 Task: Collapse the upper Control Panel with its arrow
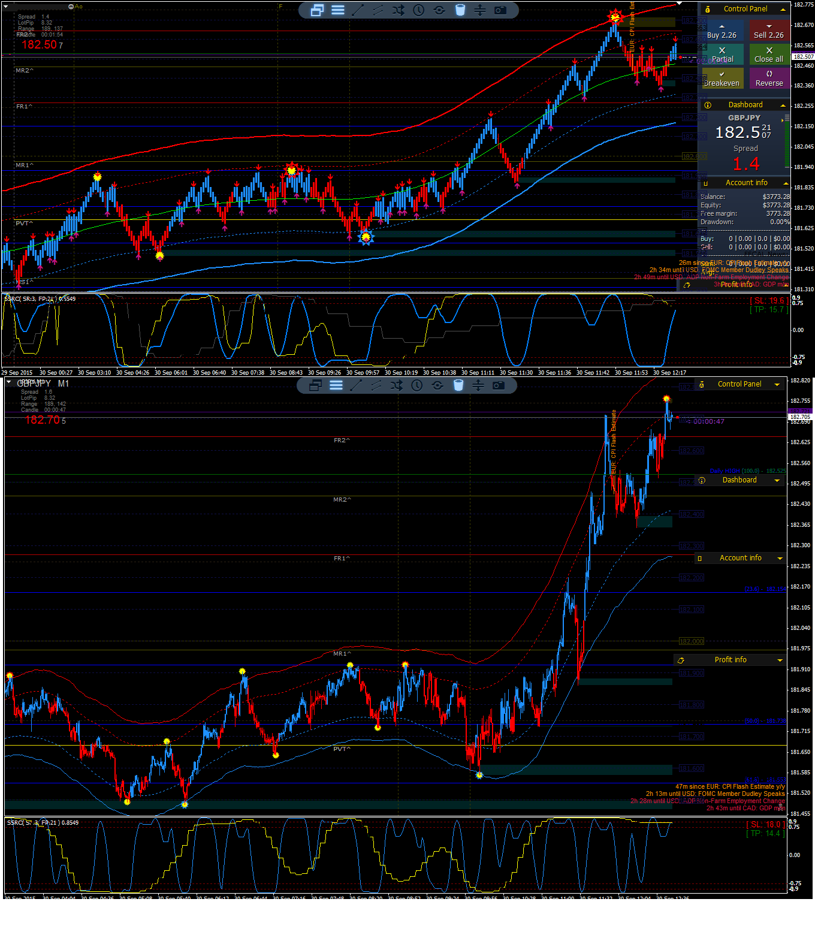[x=783, y=10]
